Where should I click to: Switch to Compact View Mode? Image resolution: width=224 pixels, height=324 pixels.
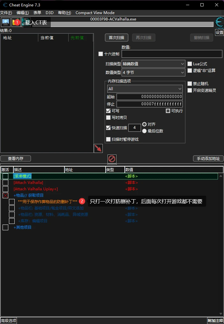click(x=95, y=12)
